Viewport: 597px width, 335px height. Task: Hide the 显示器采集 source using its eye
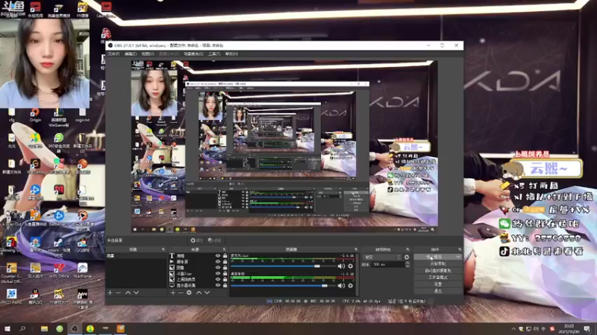[218, 285]
